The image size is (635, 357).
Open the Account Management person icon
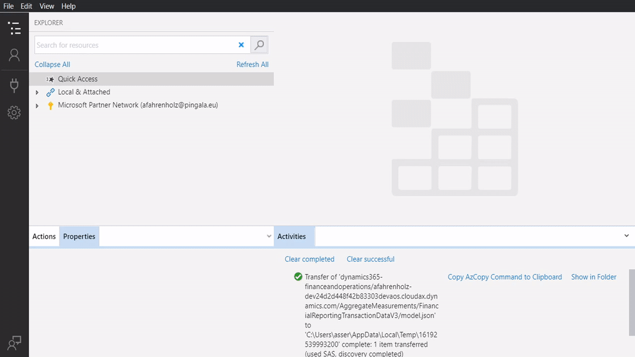tap(14, 55)
